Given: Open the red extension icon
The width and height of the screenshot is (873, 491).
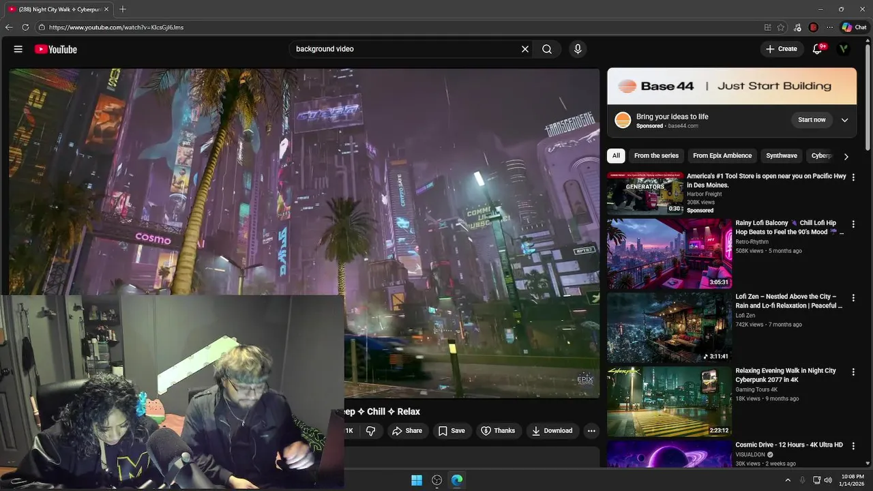Looking at the screenshot, I should coord(813,27).
